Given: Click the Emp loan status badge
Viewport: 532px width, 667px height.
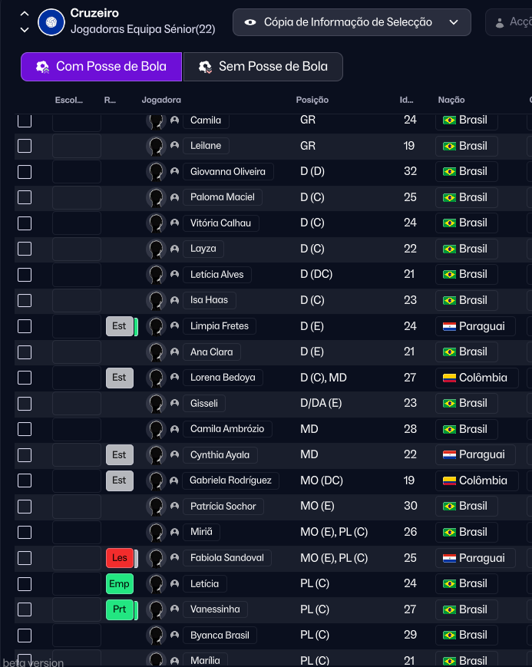Looking at the screenshot, I should click(x=119, y=584).
